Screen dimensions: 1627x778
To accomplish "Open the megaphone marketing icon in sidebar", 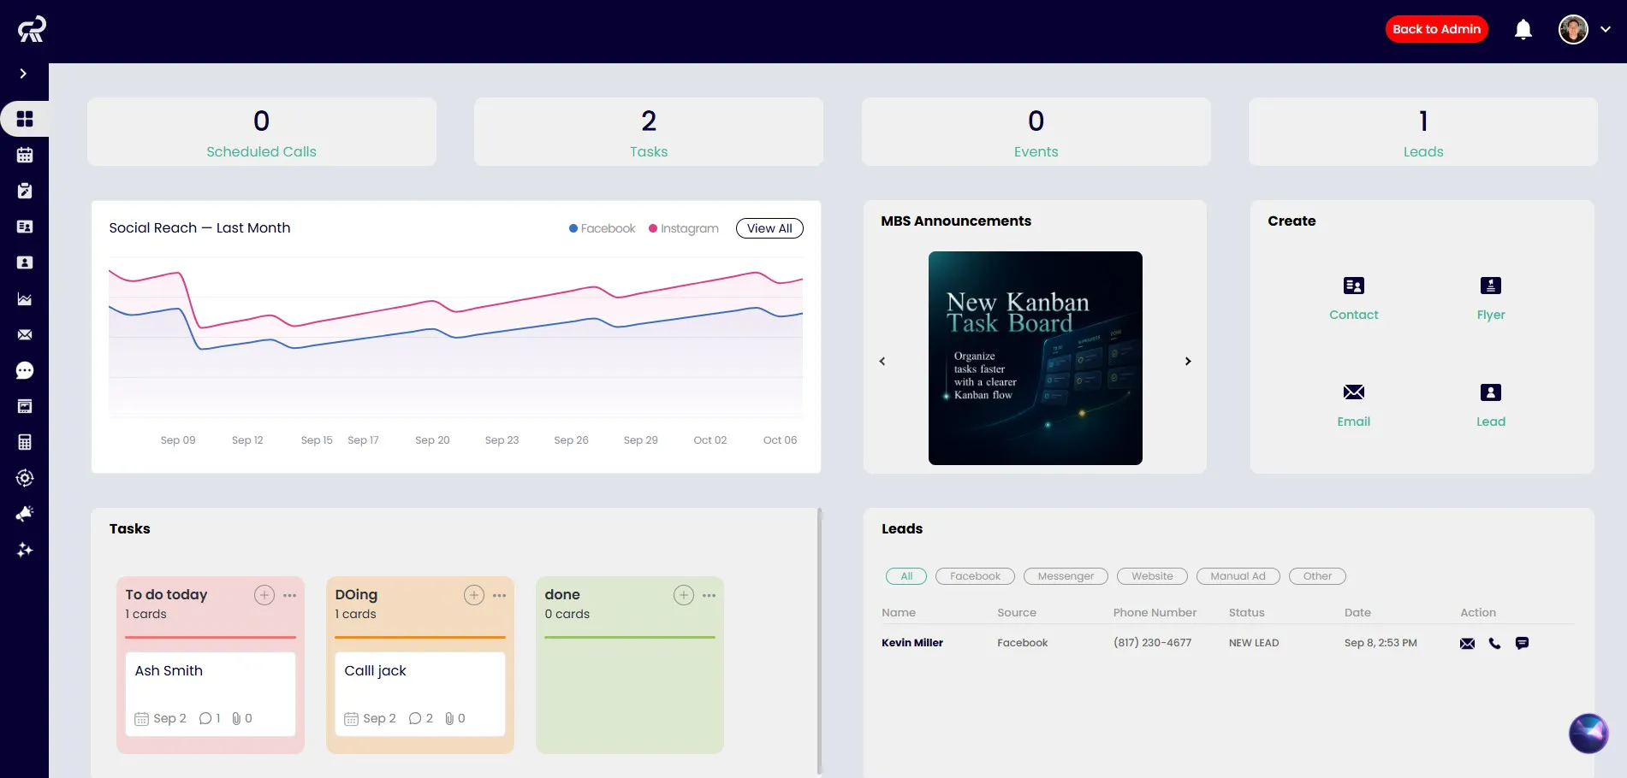I will (25, 514).
